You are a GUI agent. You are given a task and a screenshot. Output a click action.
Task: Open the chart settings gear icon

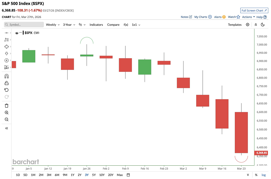[x=247, y=25]
